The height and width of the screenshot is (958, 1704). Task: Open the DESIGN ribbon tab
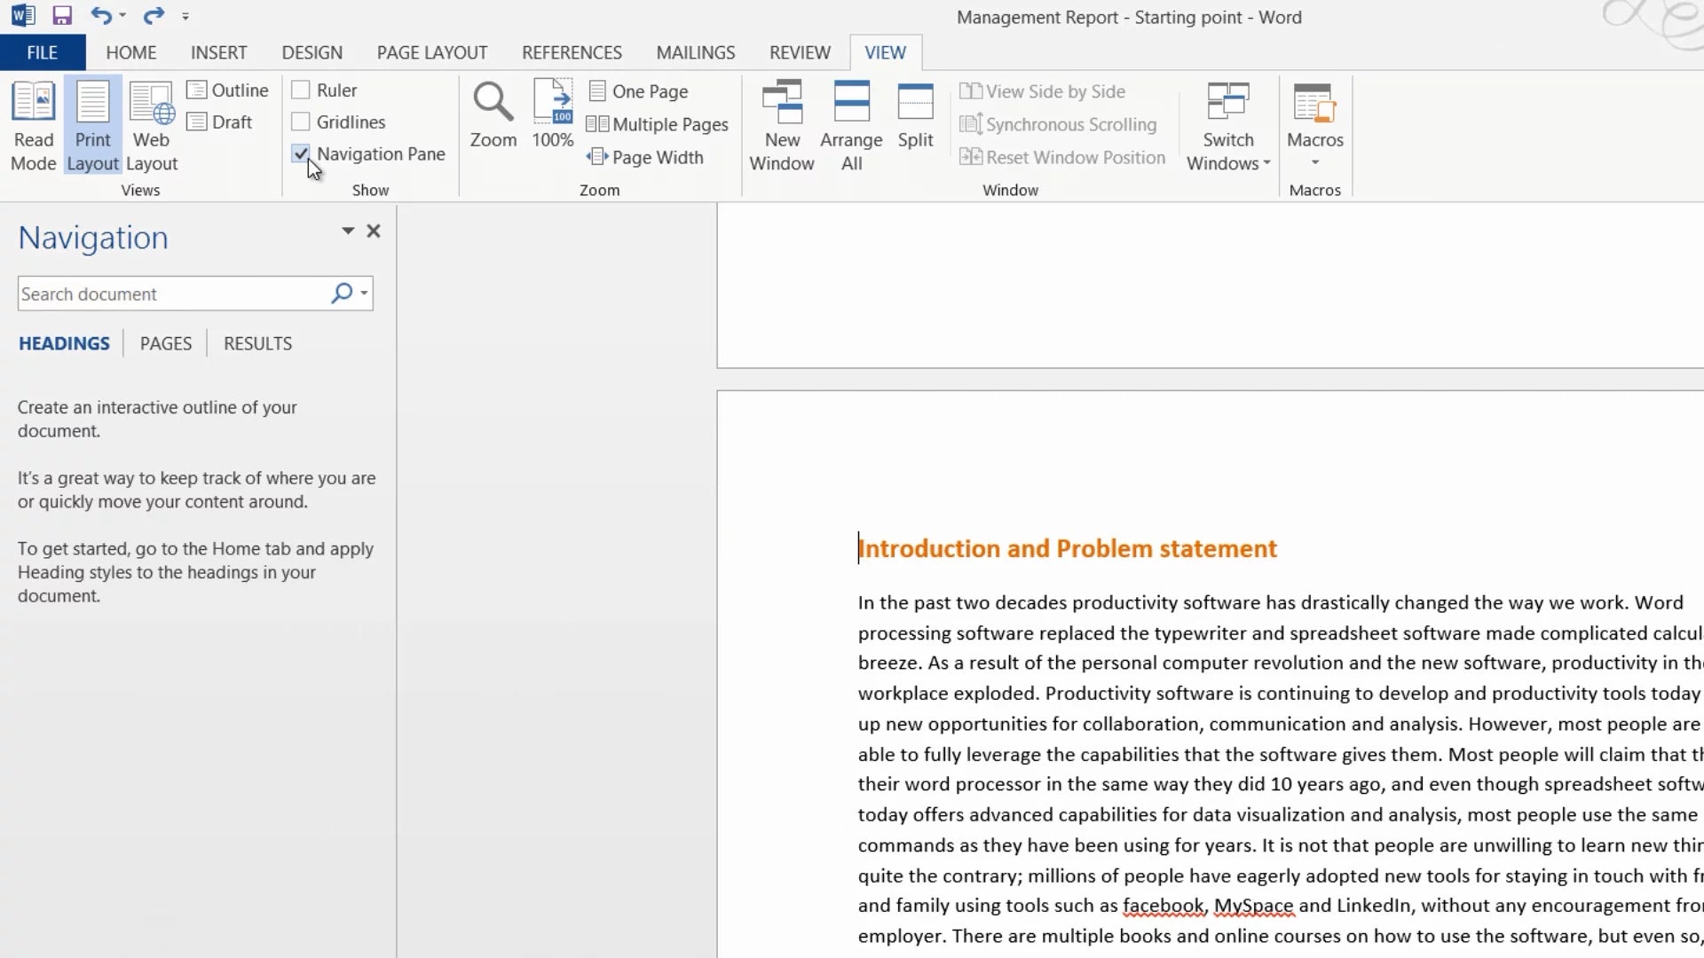312,52
